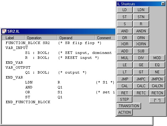This screenshot has height=126, width=167.
Task: Choose the XOR shortcut button
Action: pyautogui.click(x=125, y=44)
